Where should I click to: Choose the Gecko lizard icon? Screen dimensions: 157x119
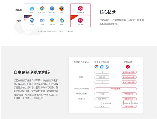coord(62,20)
